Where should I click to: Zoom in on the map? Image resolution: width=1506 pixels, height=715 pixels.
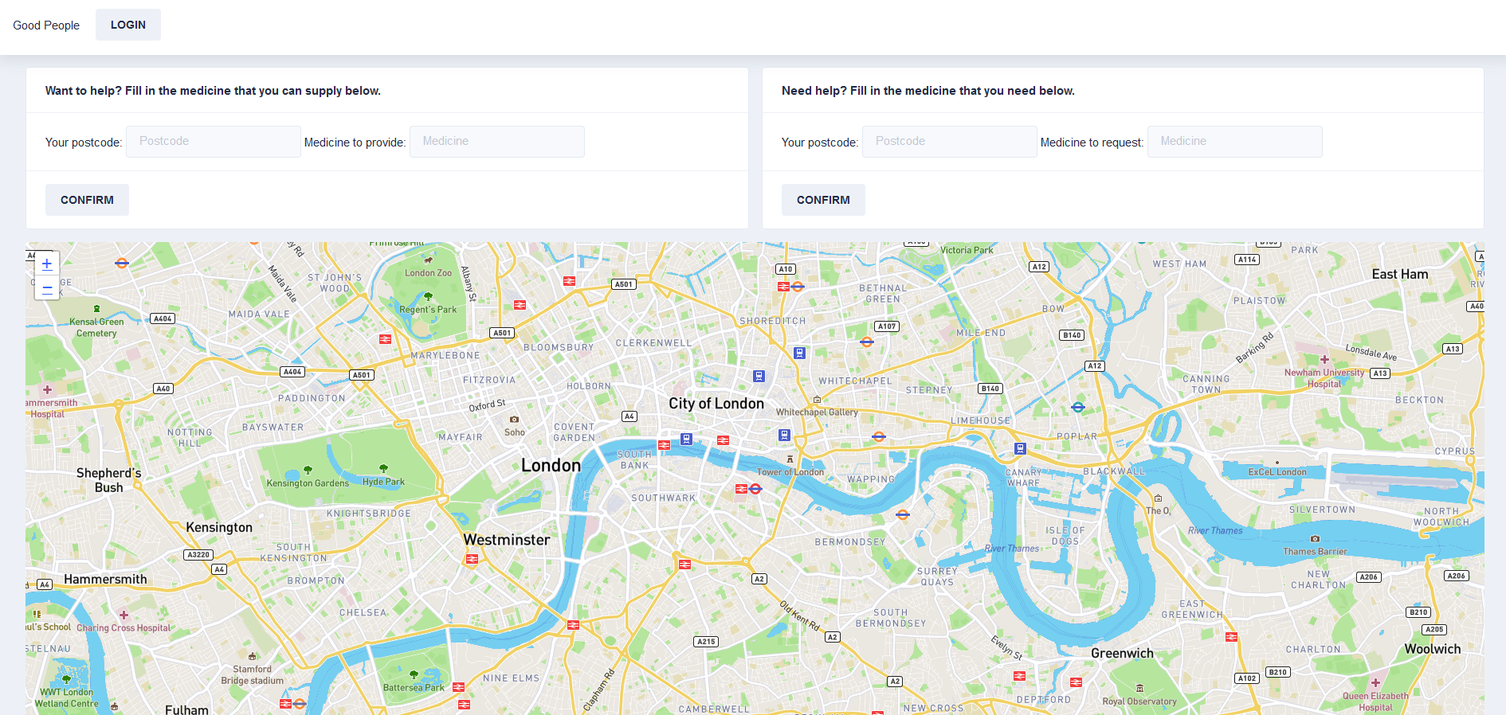point(47,264)
